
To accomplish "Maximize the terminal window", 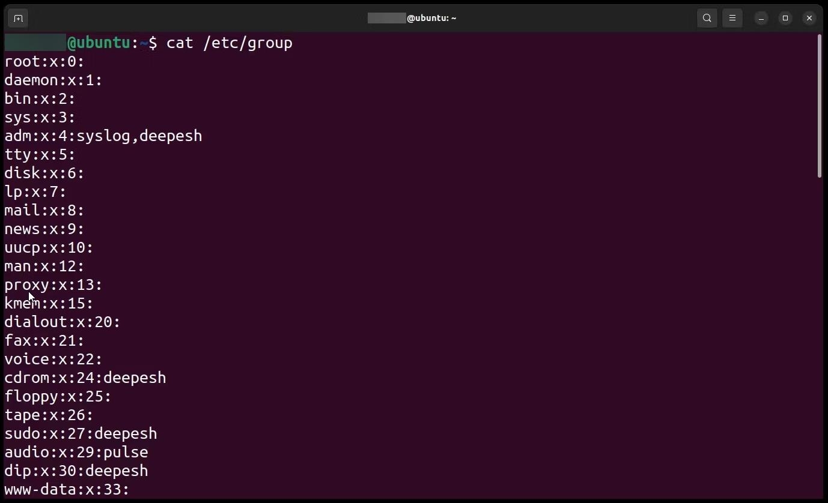I will tap(785, 18).
